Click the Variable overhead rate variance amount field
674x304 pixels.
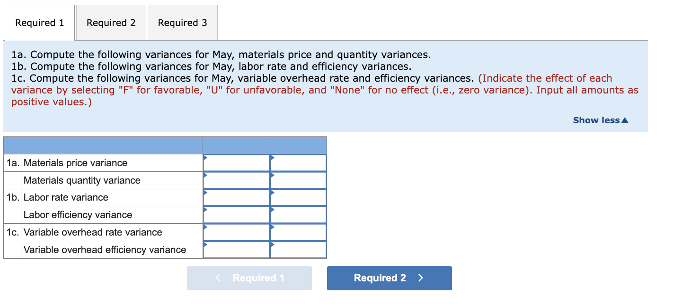pos(236,232)
